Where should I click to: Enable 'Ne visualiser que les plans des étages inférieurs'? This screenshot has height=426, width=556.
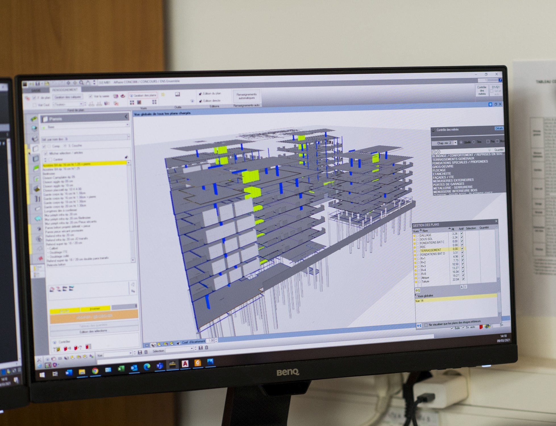point(426,325)
